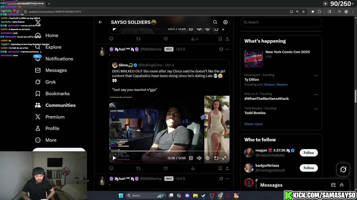Open the floating Grok button
357x200 pixels.
(343, 169)
